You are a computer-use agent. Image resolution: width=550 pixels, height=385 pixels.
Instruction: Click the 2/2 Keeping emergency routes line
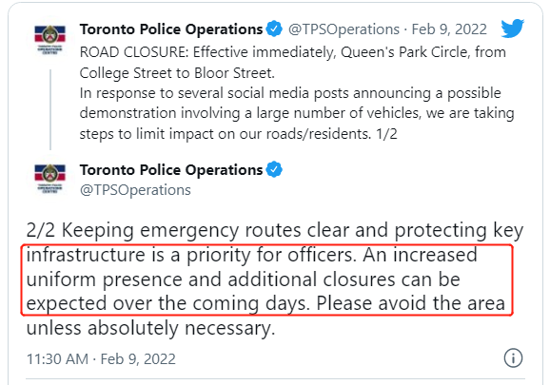coord(275,230)
